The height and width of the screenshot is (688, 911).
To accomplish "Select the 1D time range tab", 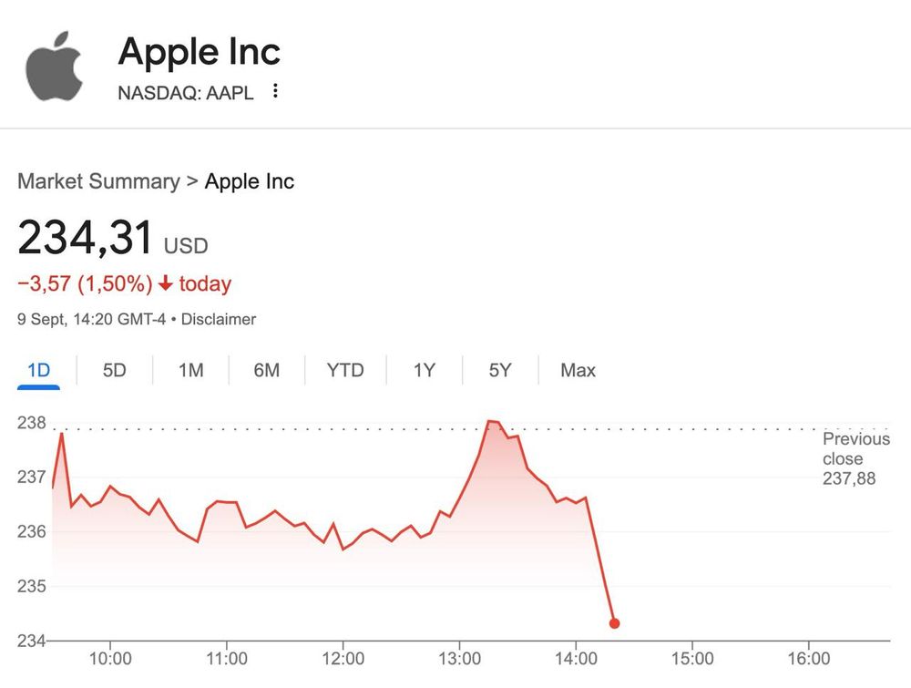I will click(38, 370).
